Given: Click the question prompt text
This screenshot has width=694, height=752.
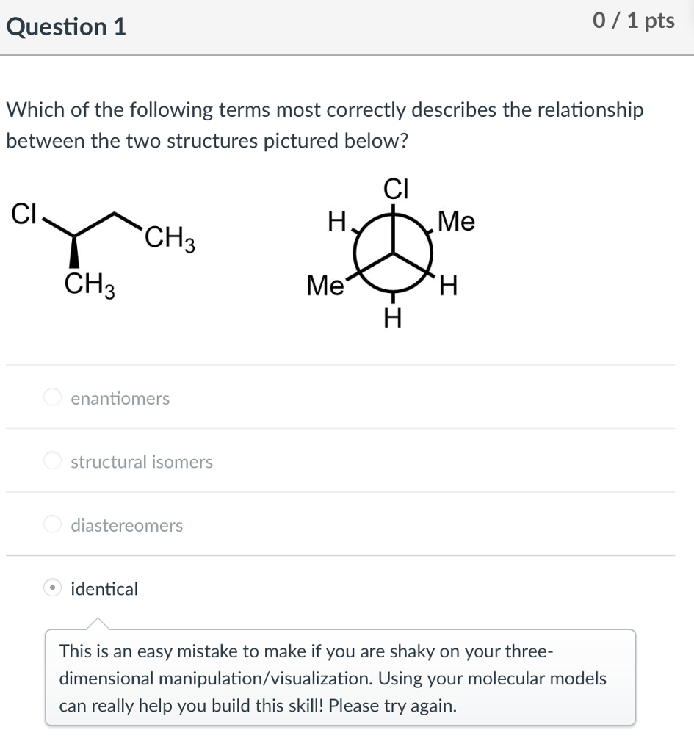Looking at the screenshot, I should (x=325, y=125).
